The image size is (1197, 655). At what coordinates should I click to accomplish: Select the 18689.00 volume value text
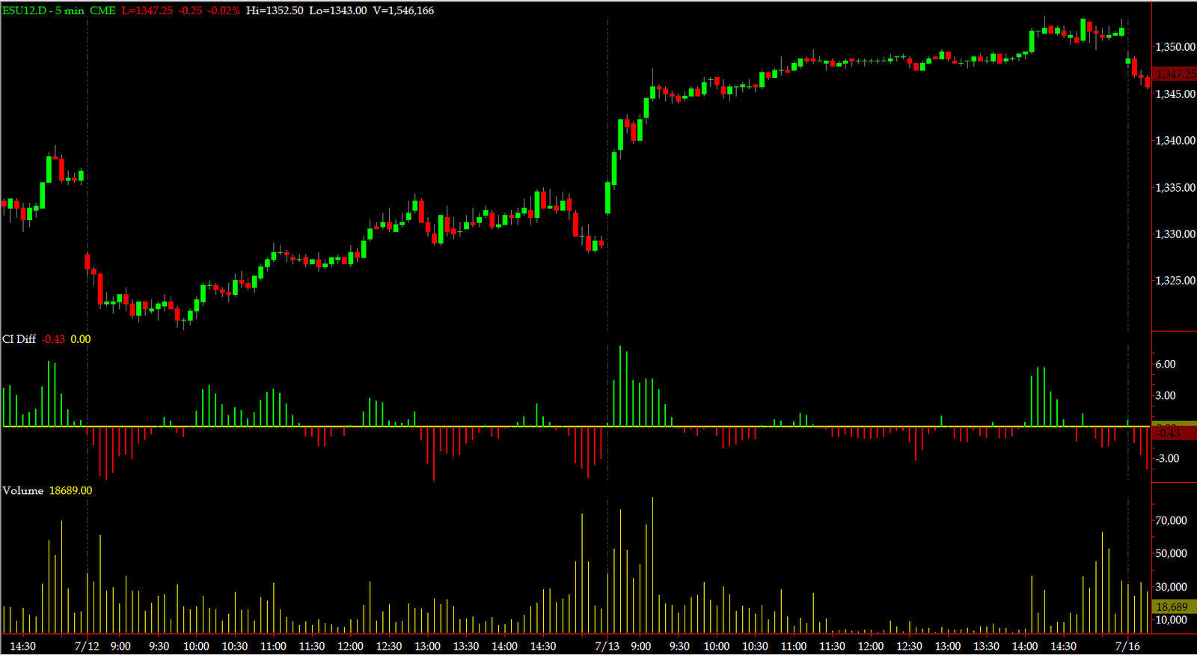tap(71, 490)
